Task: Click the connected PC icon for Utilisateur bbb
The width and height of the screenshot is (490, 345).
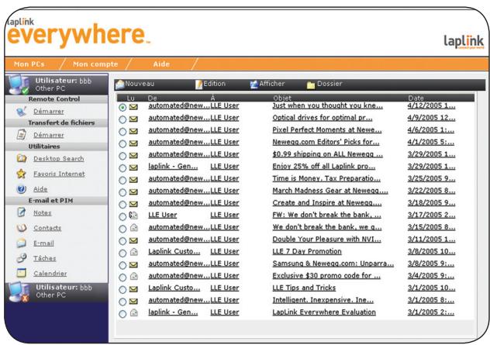Action: point(19,85)
